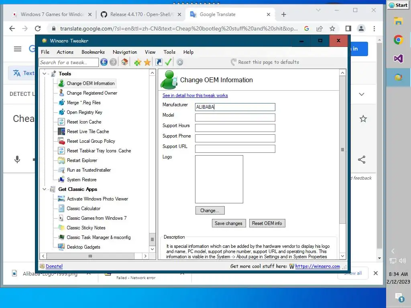The width and height of the screenshot is (411, 308).
Task: Click the Classic Sticky Notes icon
Action: pyautogui.click(x=61, y=227)
